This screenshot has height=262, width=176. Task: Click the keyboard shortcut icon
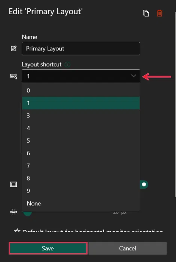pyautogui.click(x=13, y=76)
